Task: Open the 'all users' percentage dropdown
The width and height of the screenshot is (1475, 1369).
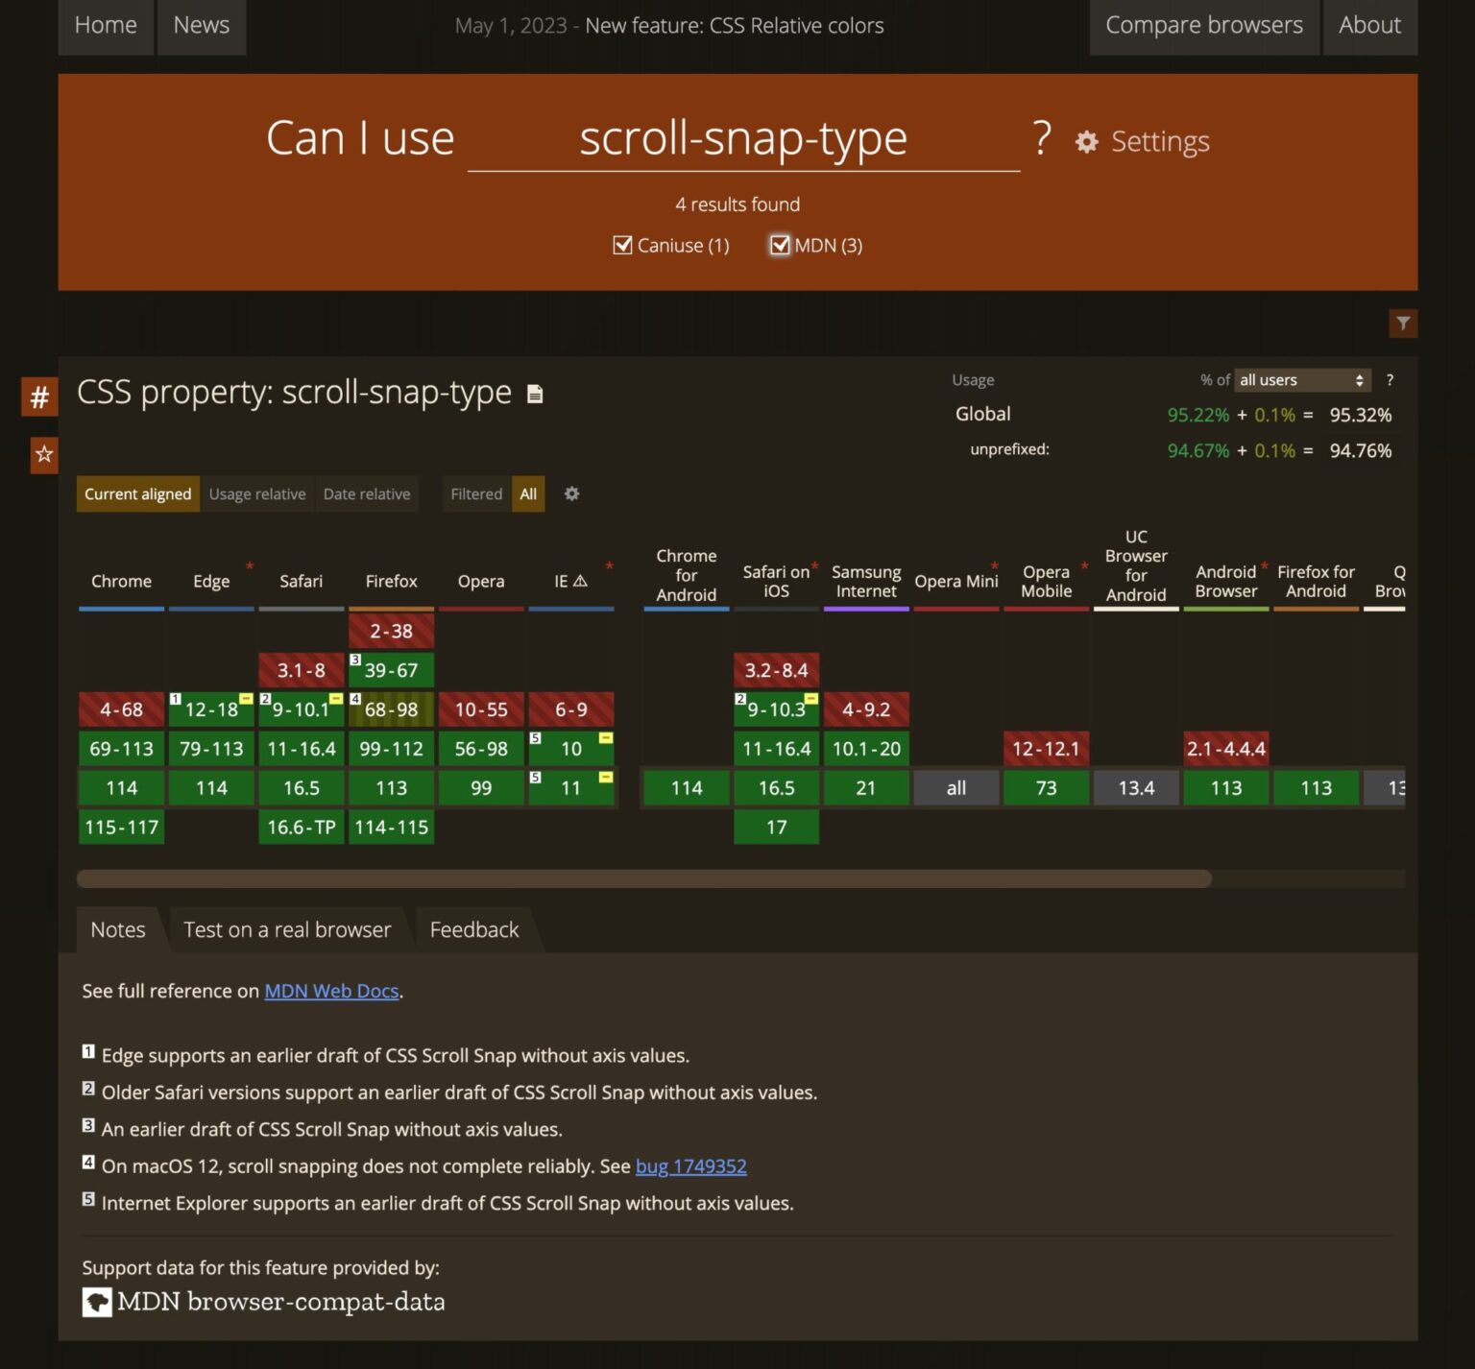Action: pos(1301,380)
